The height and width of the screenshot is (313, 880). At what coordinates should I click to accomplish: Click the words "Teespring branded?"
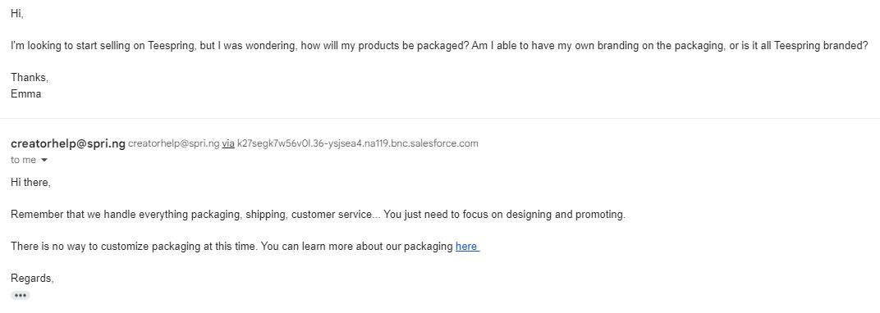point(821,46)
